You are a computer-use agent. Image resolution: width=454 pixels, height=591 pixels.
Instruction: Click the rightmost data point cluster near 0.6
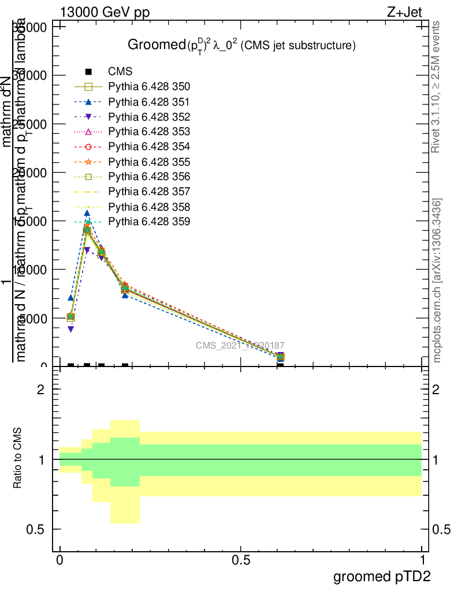(280, 357)
